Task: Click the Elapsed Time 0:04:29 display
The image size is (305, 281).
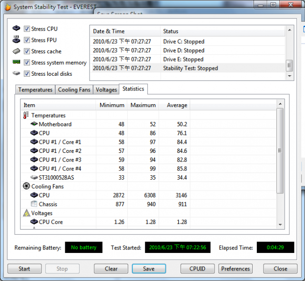Action: point(275,247)
